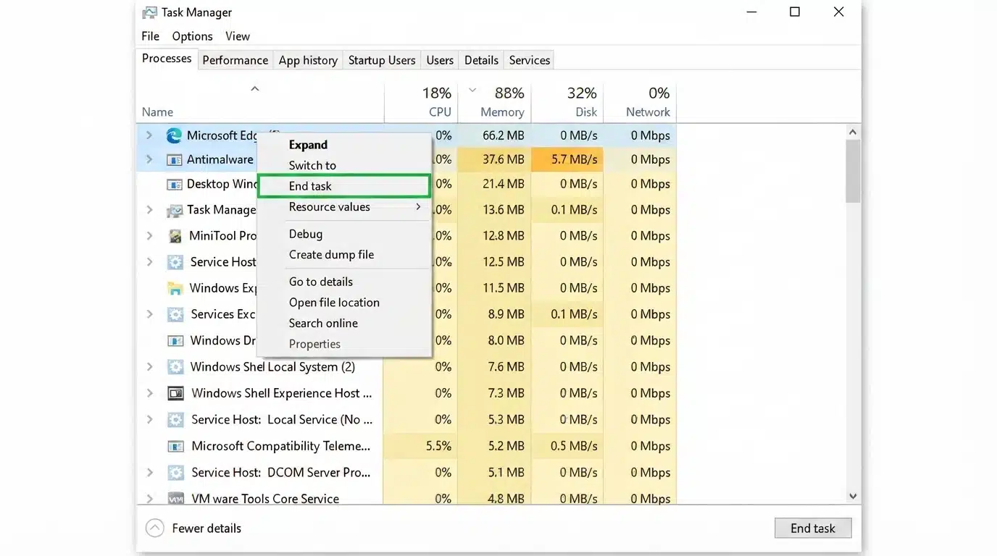Expand the Antimalware process chevron

(x=149, y=159)
